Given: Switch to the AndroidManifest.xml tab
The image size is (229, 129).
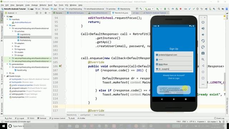Looking at the screenshot, I should coord(99,13).
